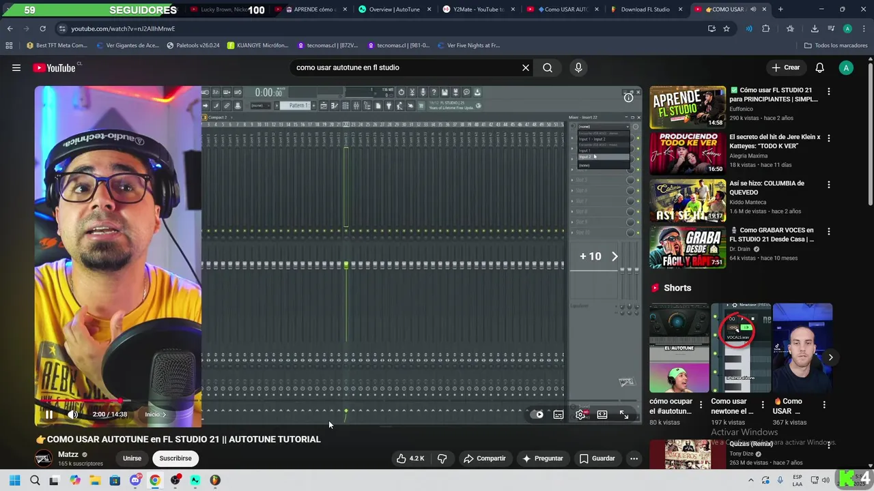This screenshot has height=491, width=874.
Task: Open video player settings gear
Action: click(580, 415)
